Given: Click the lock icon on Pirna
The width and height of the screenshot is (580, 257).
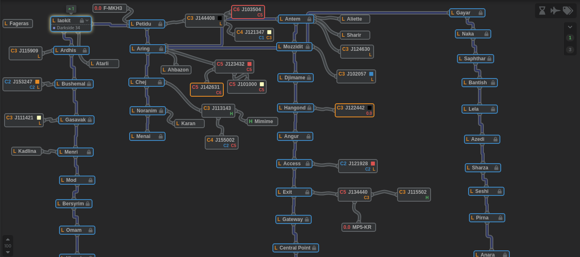Looking at the screenshot, I should [x=500, y=218].
